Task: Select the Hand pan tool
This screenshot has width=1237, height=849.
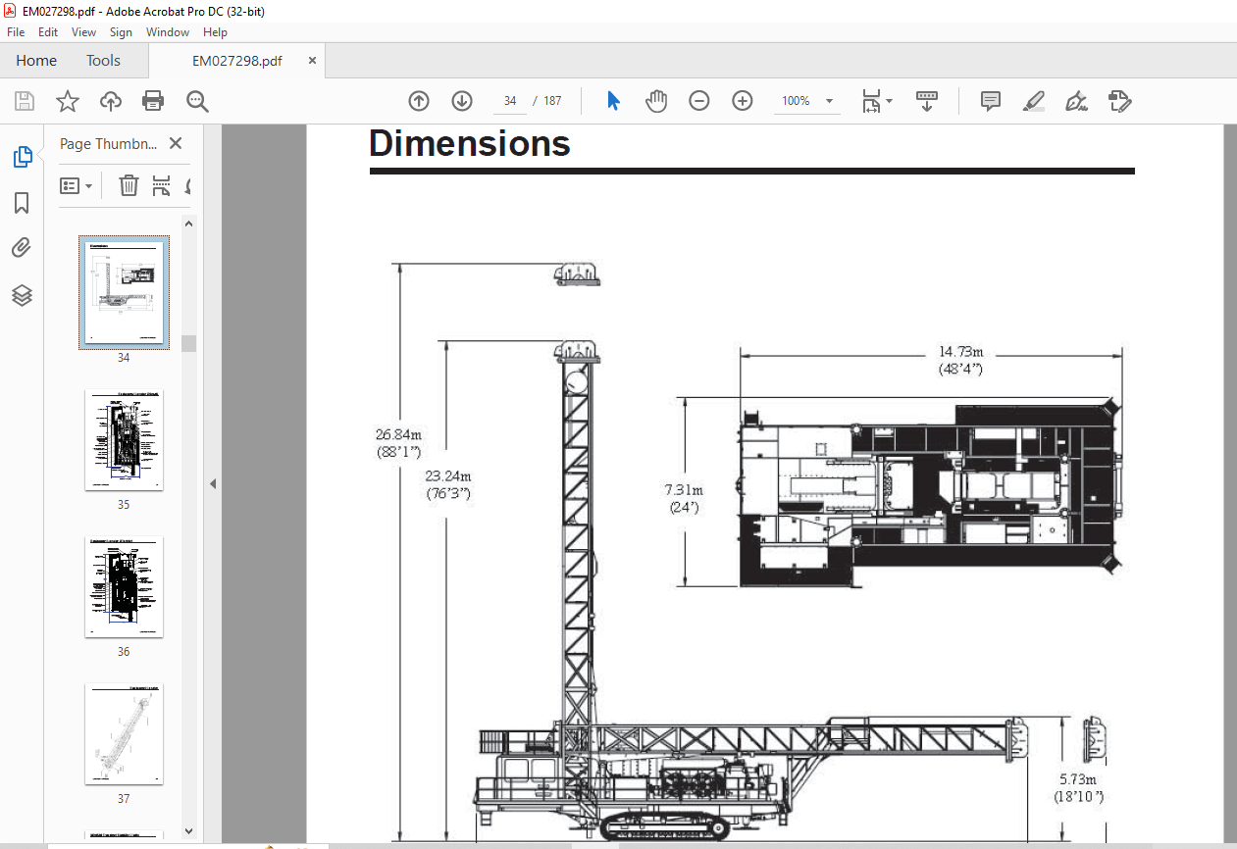Action: [655, 101]
